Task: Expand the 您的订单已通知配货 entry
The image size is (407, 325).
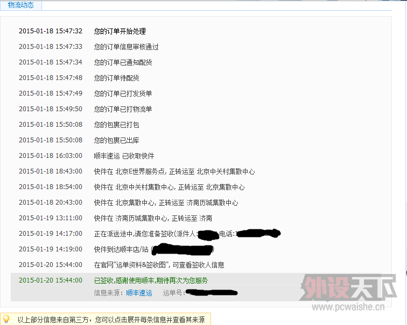Action: tap(123, 62)
